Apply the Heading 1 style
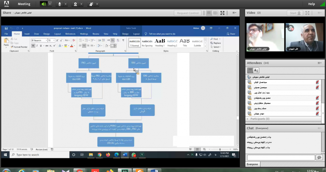Screen dimensions: 326x172 click(x=160, y=43)
